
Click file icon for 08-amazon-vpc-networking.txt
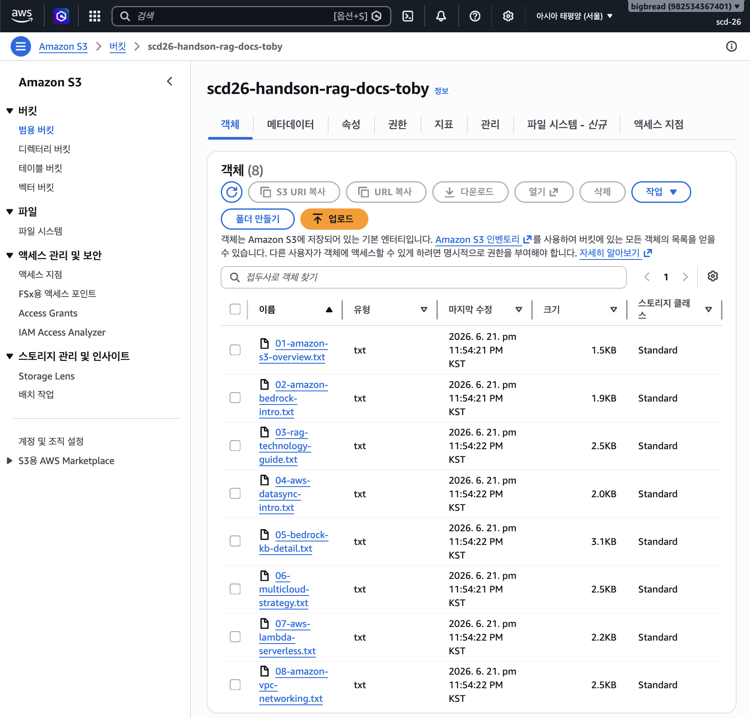(x=265, y=671)
